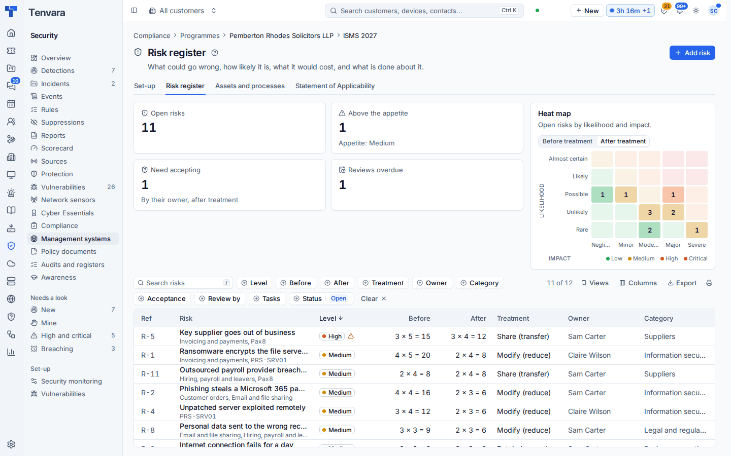Export the risk register list
This screenshot has height=456, width=731.
[x=682, y=283]
